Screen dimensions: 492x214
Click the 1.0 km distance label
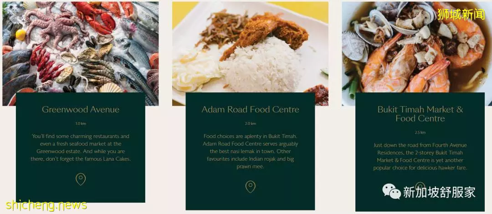click(81, 124)
